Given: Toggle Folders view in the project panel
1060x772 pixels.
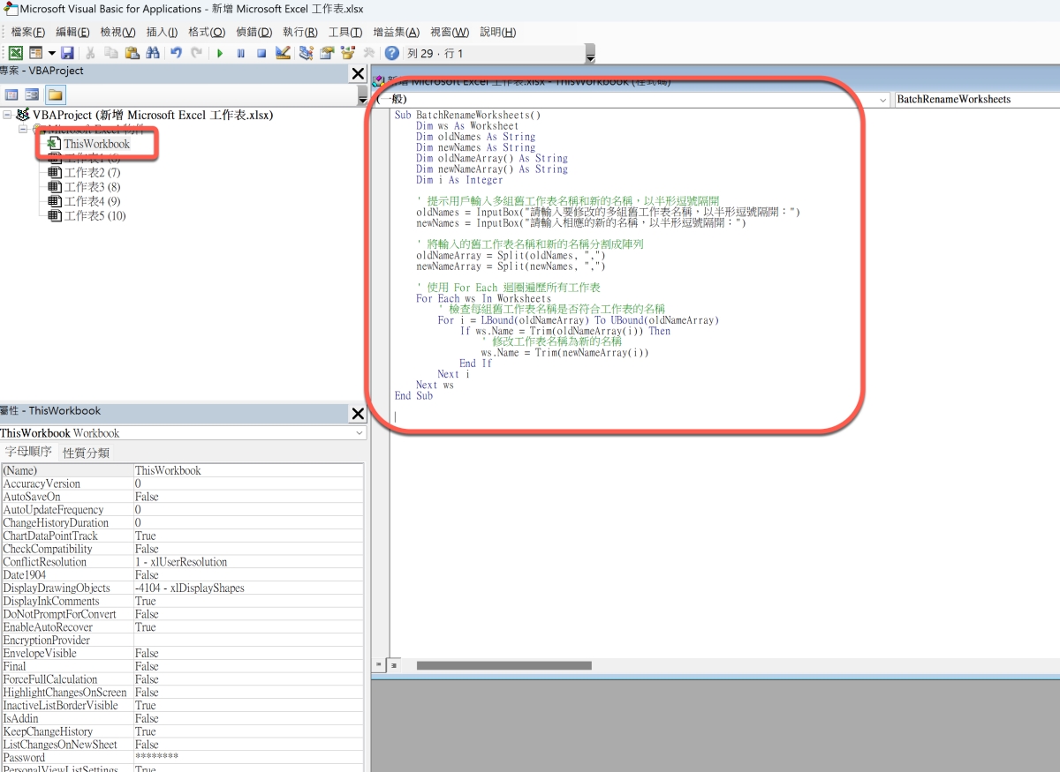Looking at the screenshot, I should [x=55, y=94].
